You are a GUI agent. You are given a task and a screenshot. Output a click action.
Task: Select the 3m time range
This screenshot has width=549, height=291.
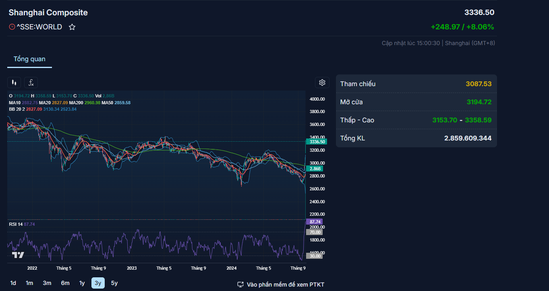(x=47, y=283)
